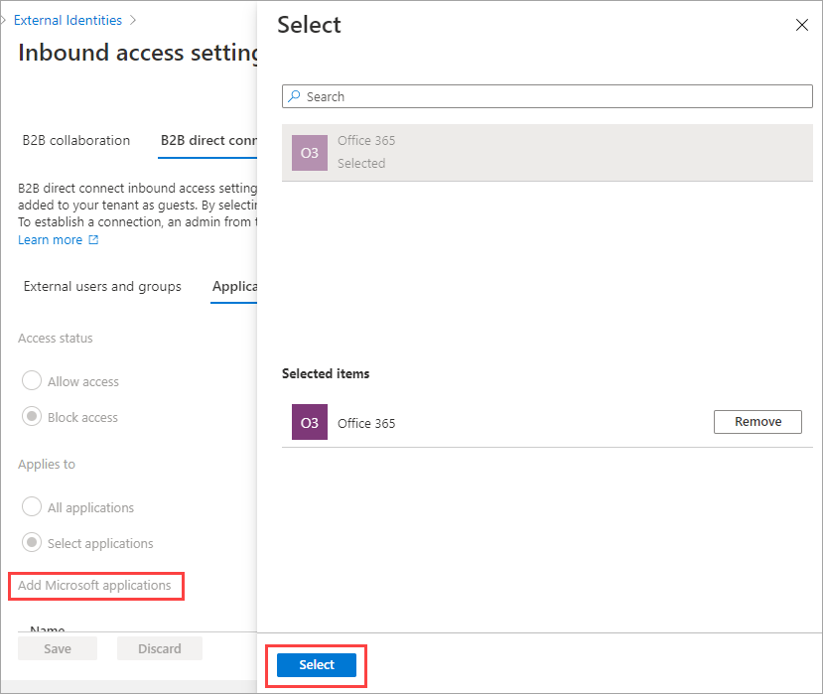This screenshot has height=694, width=823.
Task: Click Add Microsoft applications
Action: coord(95,586)
